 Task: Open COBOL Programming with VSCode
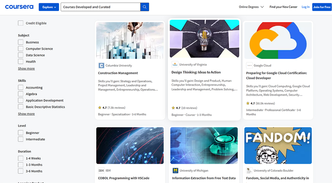coord(124,178)
